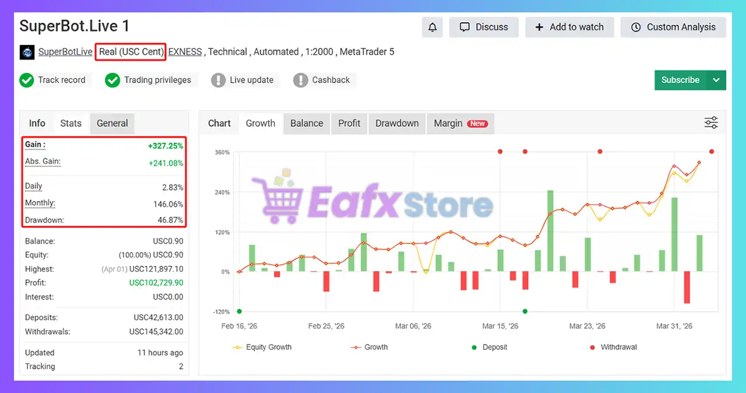746x393 pixels.
Task: Switch to the Stats tab
Action: pos(71,123)
